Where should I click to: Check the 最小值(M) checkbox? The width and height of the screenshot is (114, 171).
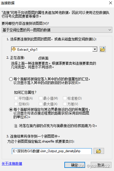click(41, 98)
